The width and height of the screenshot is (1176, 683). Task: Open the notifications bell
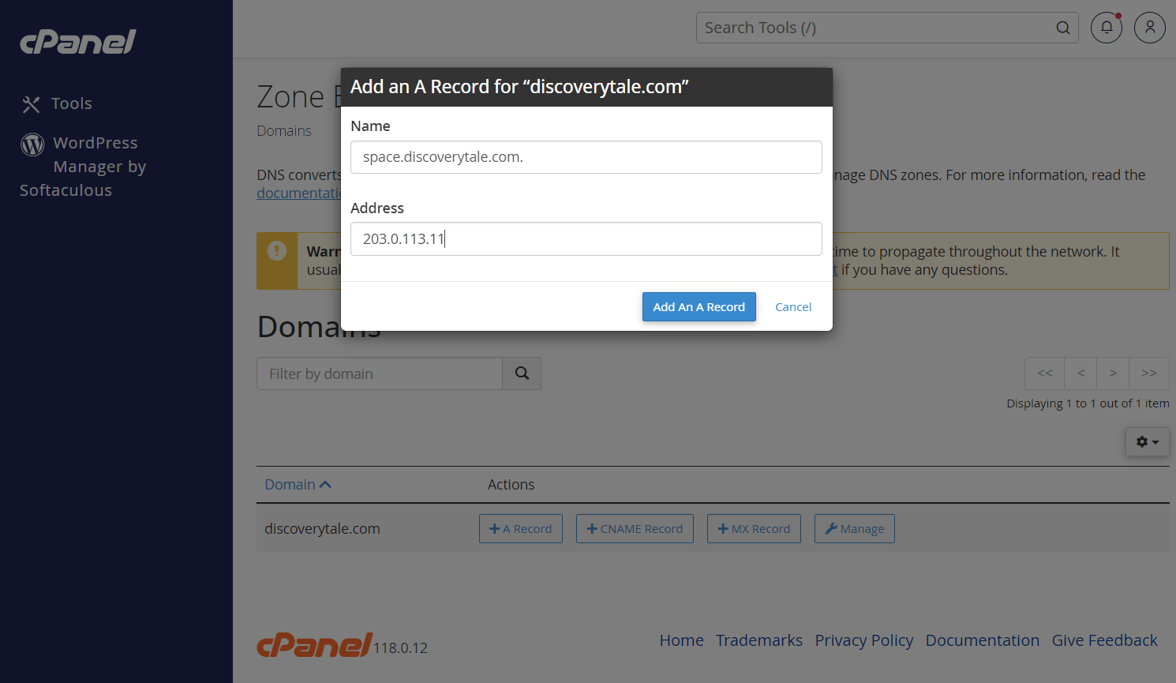(x=1107, y=28)
